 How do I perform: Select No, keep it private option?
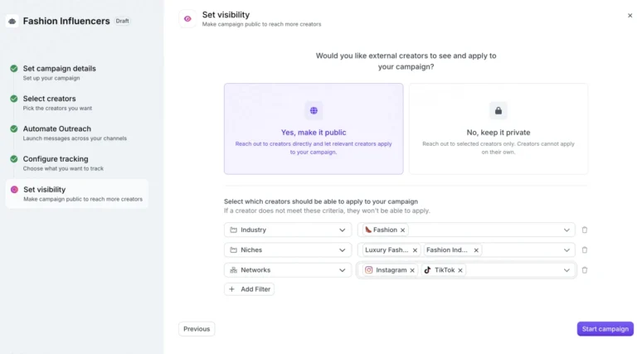pos(498,129)
